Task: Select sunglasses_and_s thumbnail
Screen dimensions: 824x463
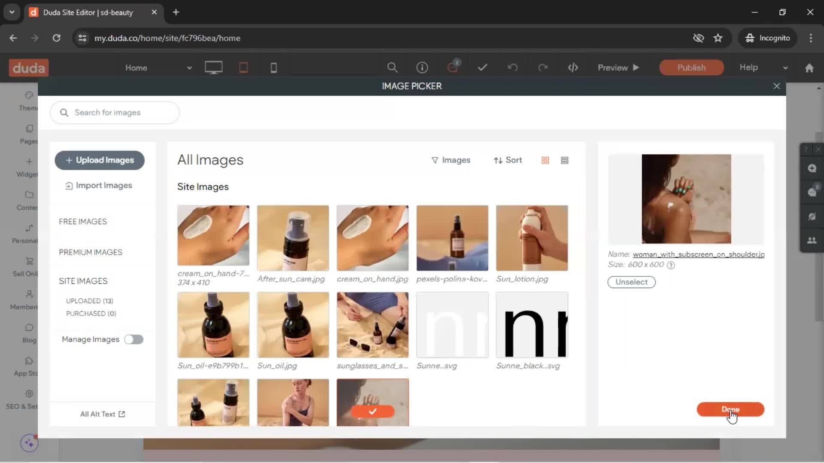Action: click(373, 325)
